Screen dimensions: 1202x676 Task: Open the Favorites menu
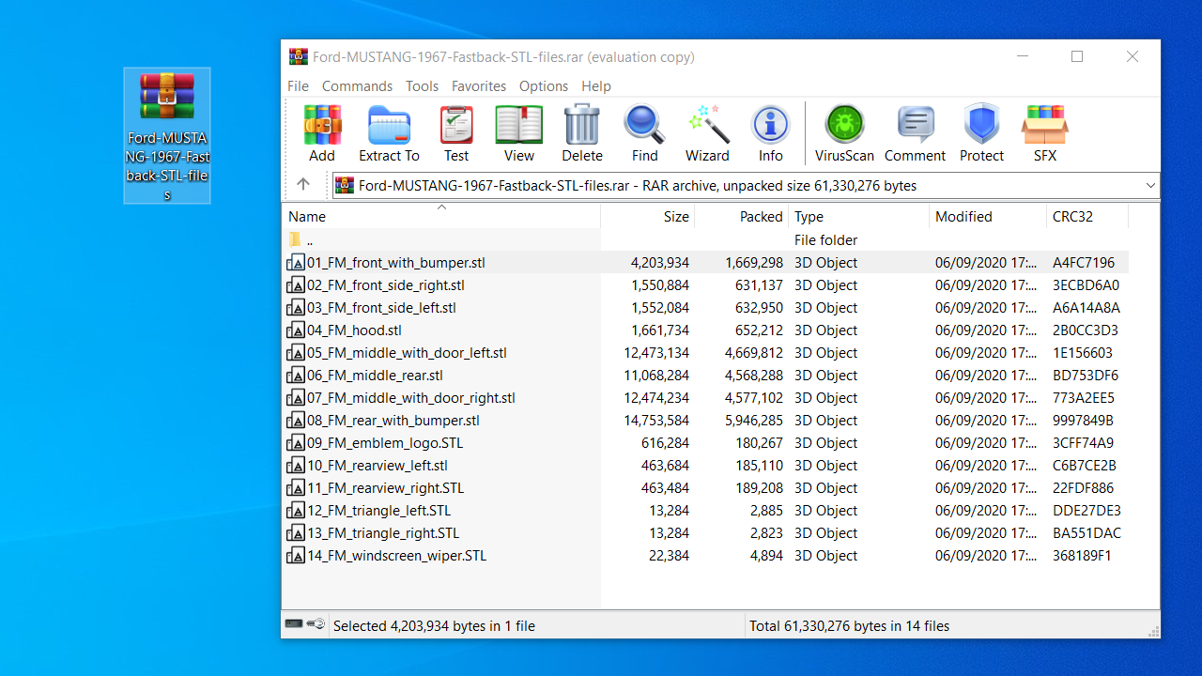[x=479, y=85]
